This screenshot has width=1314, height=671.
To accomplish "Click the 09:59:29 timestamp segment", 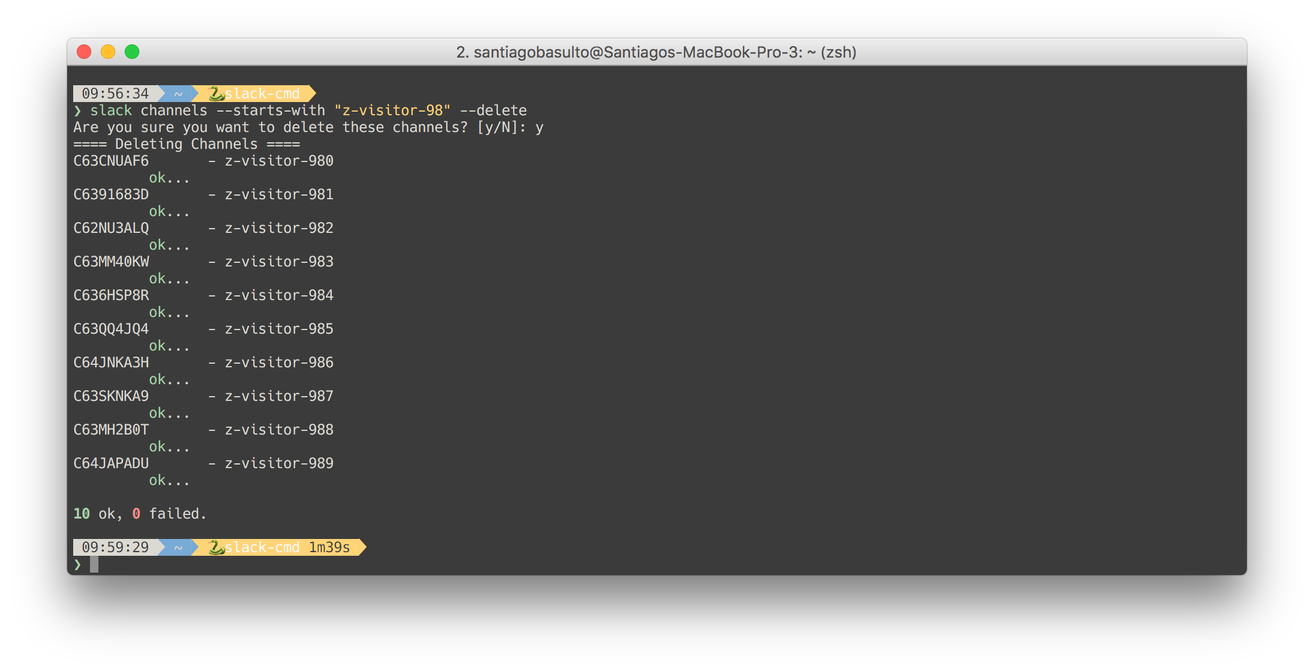I will [115, 547].
